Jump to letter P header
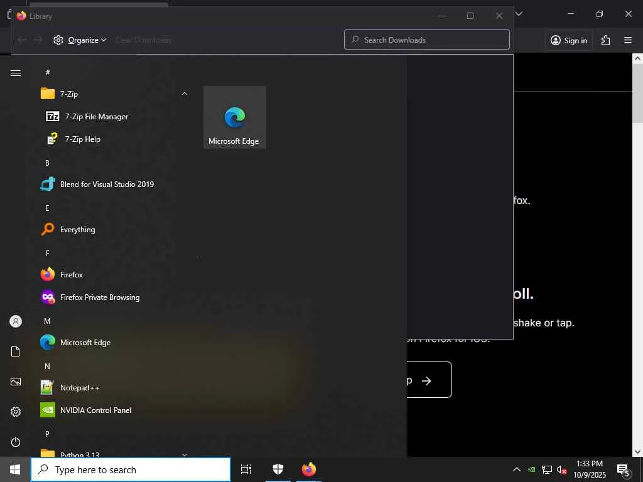 click(47, 434)
